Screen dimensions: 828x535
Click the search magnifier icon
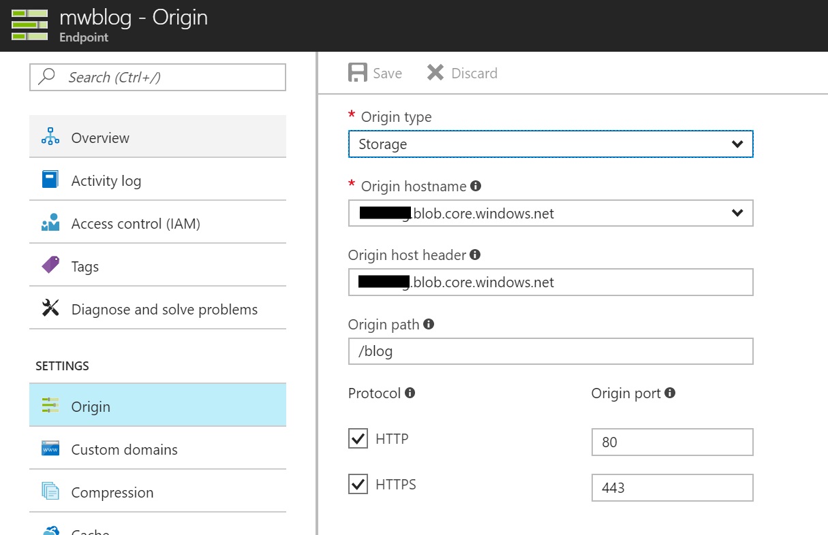(x=47, y=77)
